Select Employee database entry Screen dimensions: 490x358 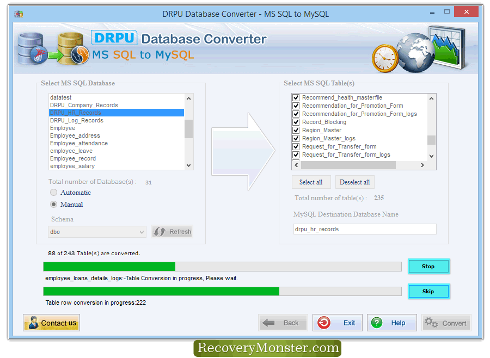pos(117,128)
